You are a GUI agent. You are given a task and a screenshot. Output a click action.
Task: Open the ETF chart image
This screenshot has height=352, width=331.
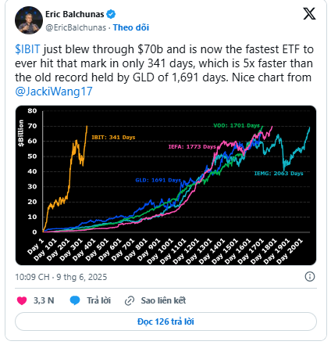(x=165, y=185)
